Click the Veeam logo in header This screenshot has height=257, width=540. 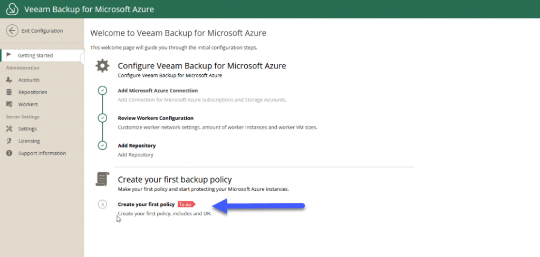point(12,9)
